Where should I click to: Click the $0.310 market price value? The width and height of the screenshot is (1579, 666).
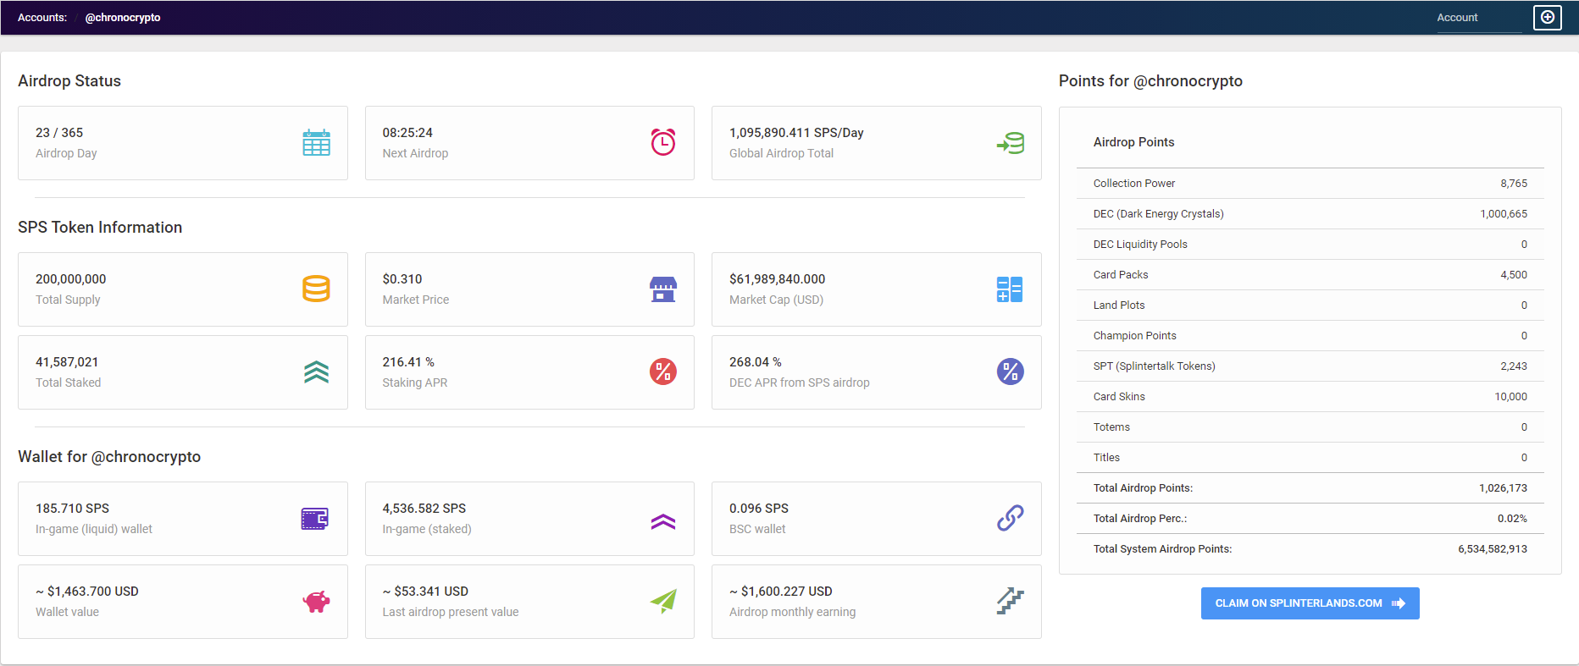402,279
